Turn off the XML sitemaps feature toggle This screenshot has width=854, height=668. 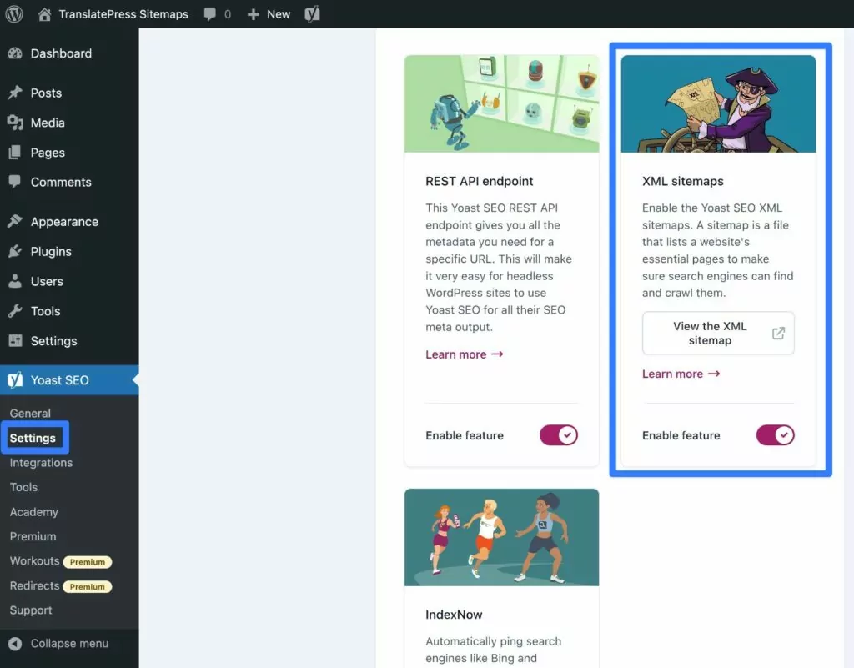[x=775, y=435]
